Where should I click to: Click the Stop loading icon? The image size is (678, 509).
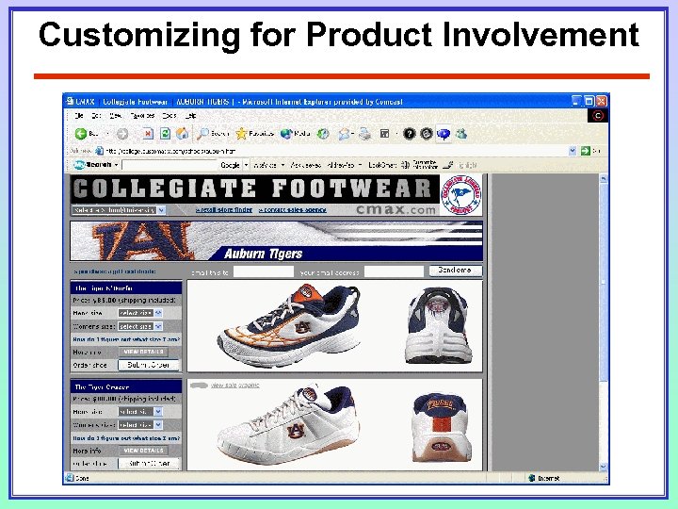tap(148, 134)
